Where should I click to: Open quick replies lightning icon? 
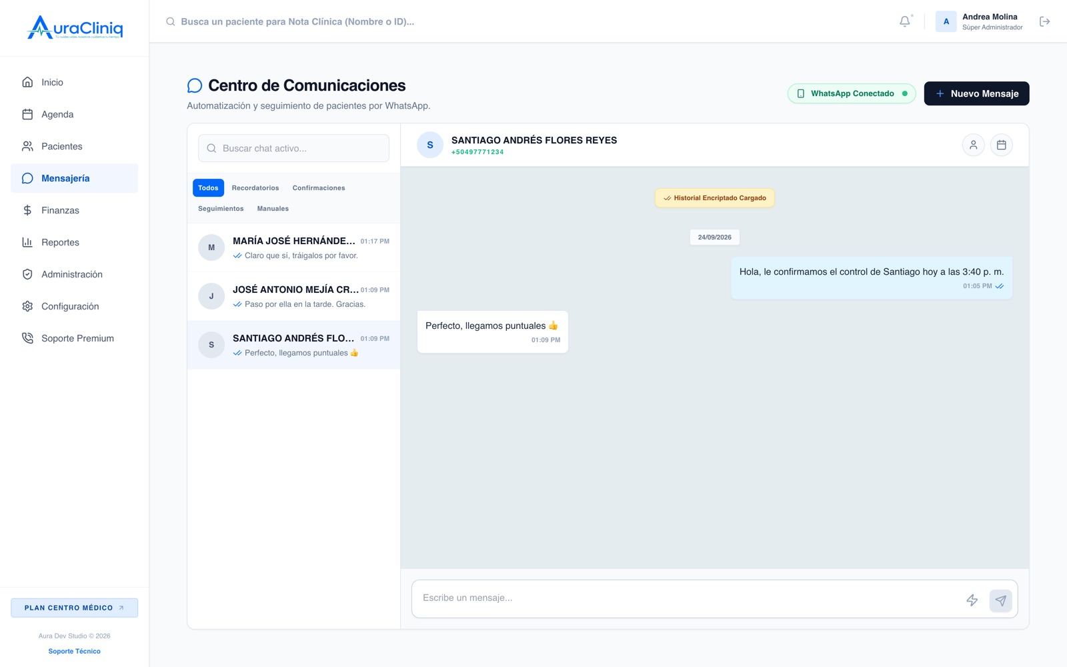[x=972, y=600]
